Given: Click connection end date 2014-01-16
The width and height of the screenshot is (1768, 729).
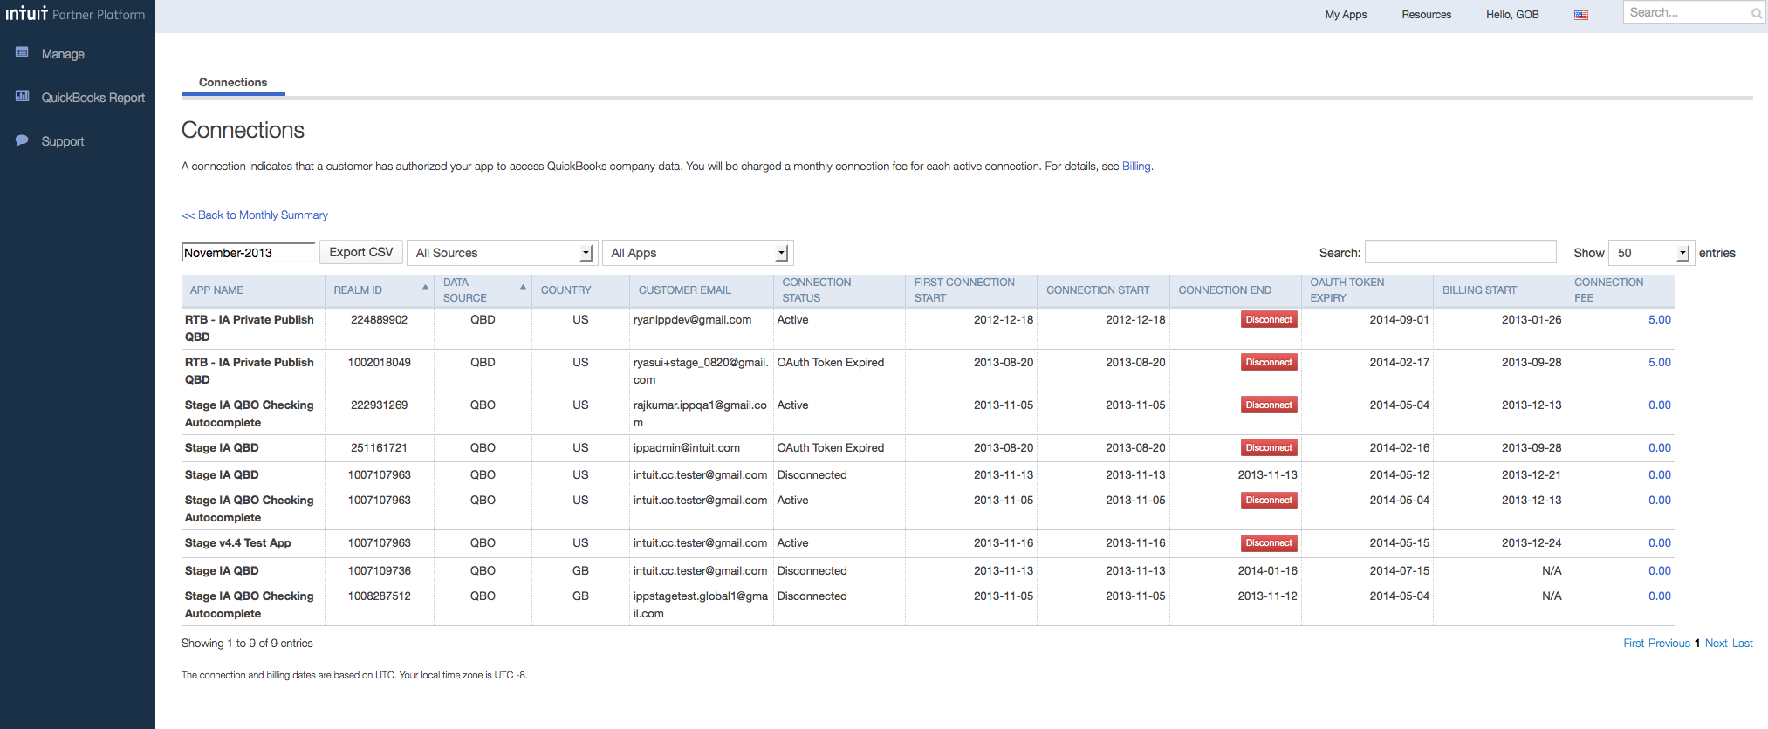Looking at the screenshot, I should pyautogui.click(x=1267, y=571).
